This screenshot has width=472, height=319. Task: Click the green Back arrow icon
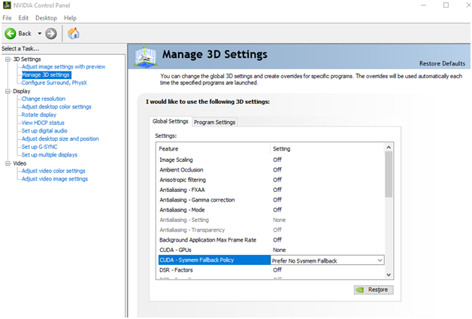coord(11,33)
